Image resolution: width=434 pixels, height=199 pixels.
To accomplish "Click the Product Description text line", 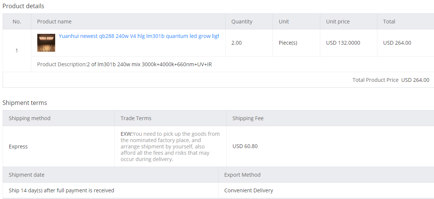I will tap(125, 65).
